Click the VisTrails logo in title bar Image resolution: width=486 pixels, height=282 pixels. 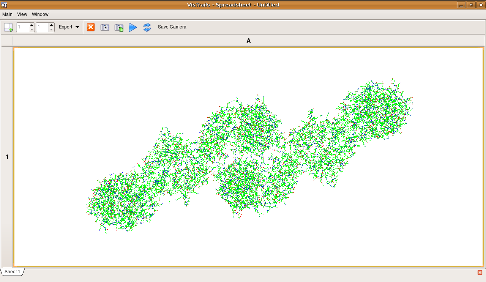(5, 5)
